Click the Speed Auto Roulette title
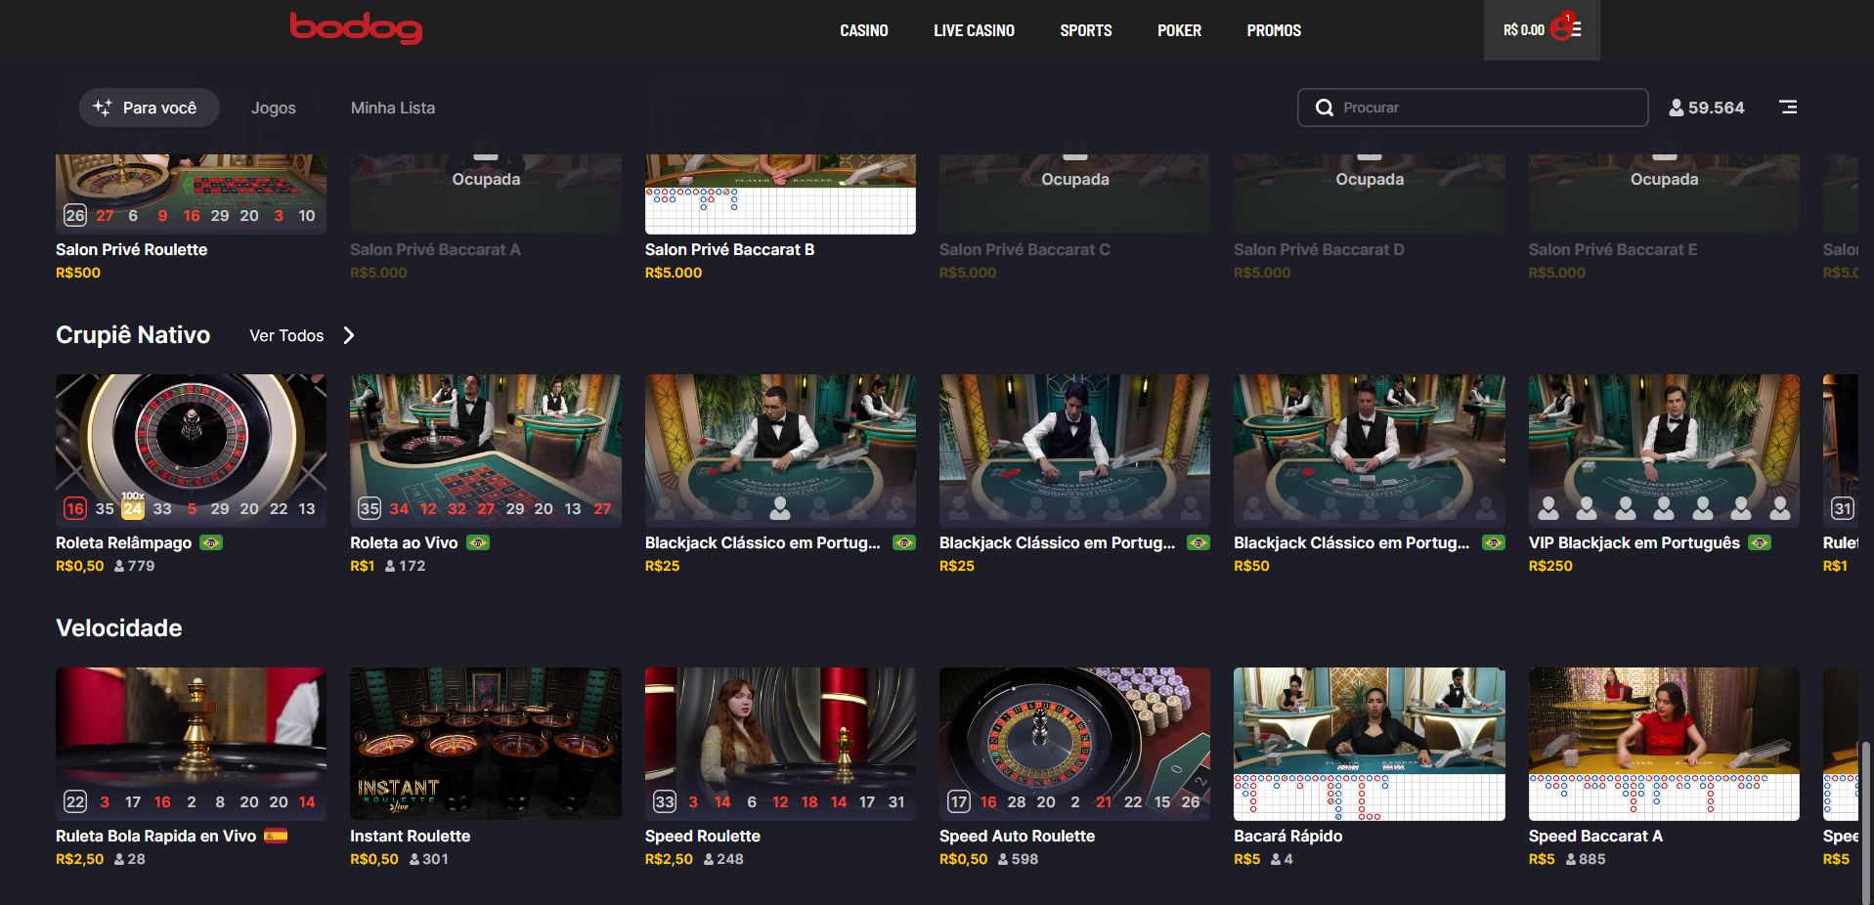1874x905 pixels. tap(1017, 836)
